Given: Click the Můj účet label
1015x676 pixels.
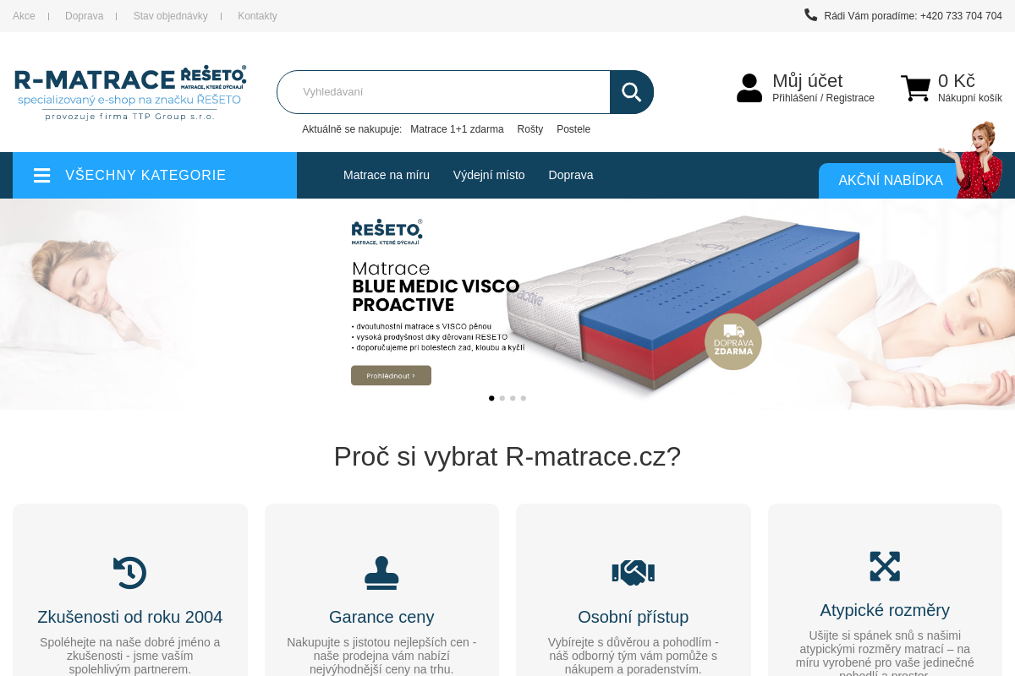Looking at the screenshot, I should tap(808, 80).
